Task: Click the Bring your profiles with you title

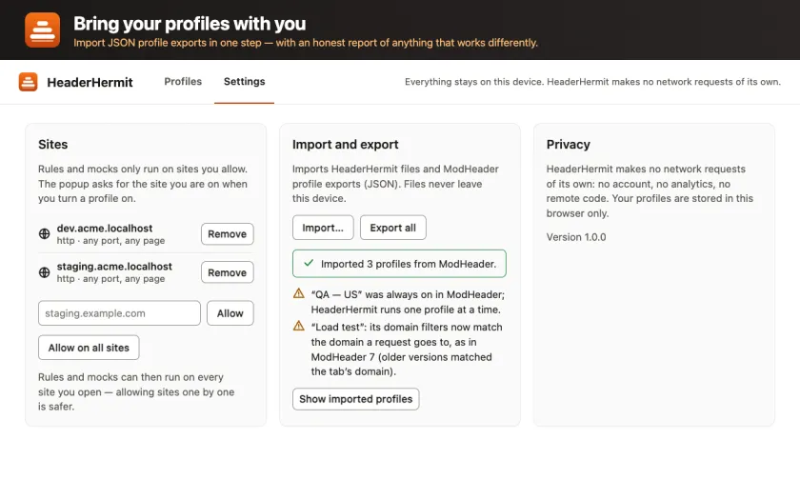Action: pos(190,24)
